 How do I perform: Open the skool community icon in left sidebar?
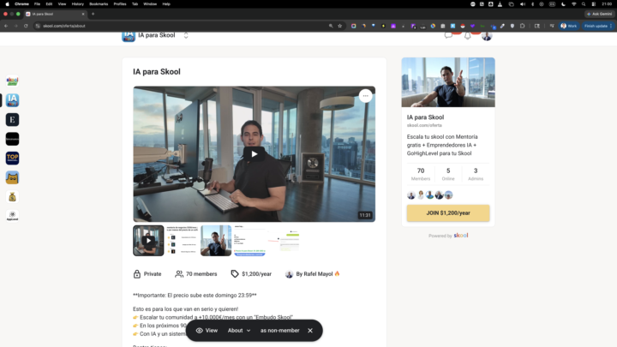click(x=12, y=81)
